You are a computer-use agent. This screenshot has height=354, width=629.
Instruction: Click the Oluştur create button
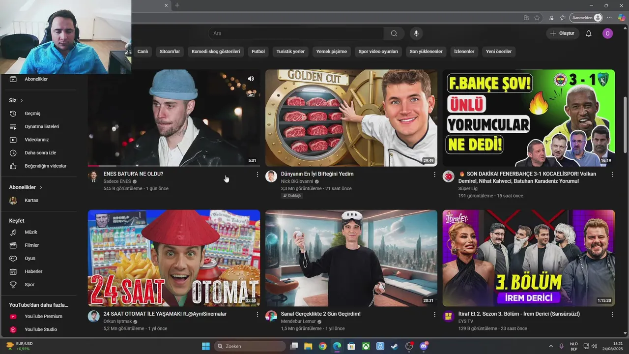tap(562, 33)
